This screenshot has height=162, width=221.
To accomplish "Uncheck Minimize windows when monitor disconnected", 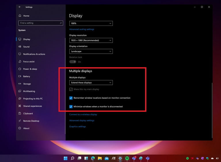I will tap(71, 107).
